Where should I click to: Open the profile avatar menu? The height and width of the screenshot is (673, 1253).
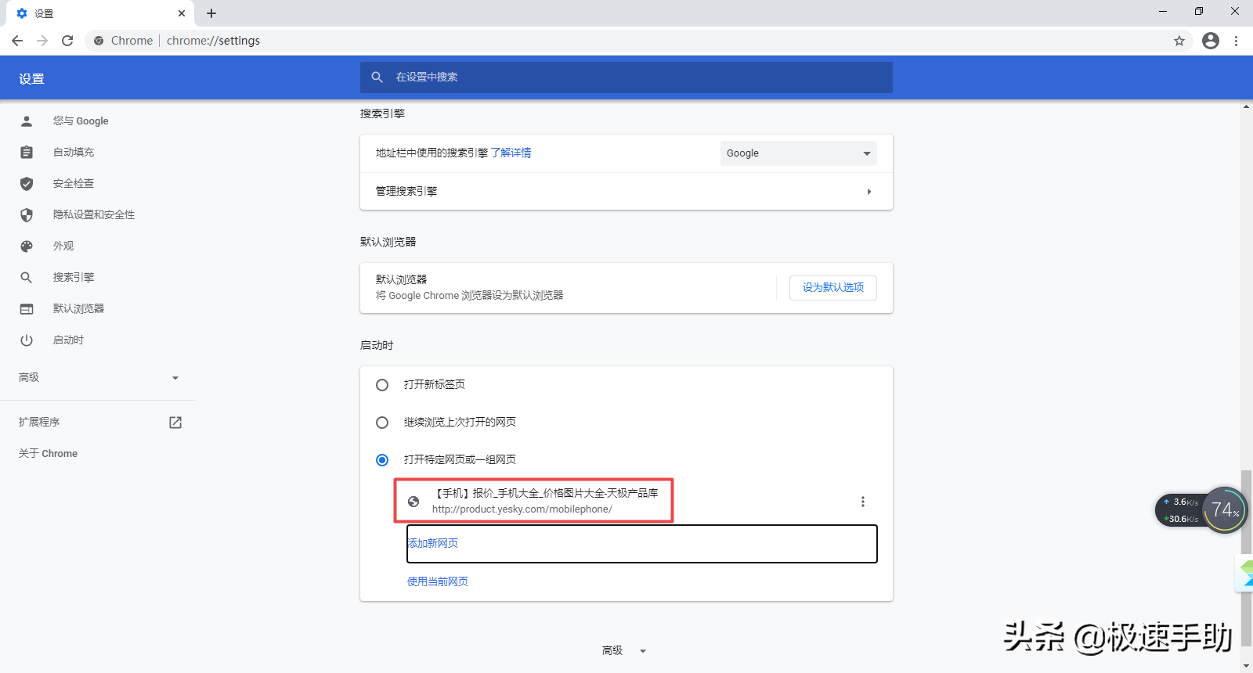click(1211, 41)
